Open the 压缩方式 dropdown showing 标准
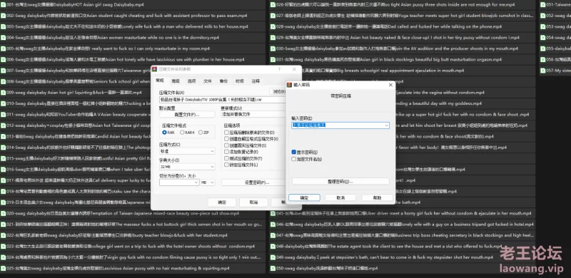 (x=187, y=151)
